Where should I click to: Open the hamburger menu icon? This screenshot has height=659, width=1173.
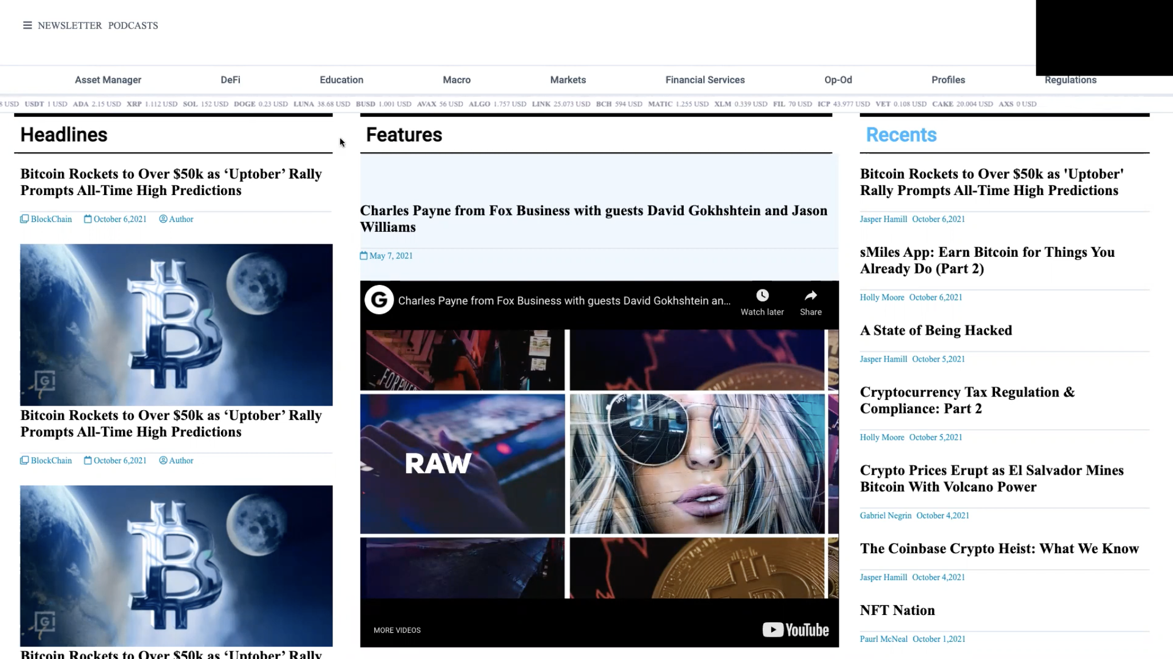[27, 25]
